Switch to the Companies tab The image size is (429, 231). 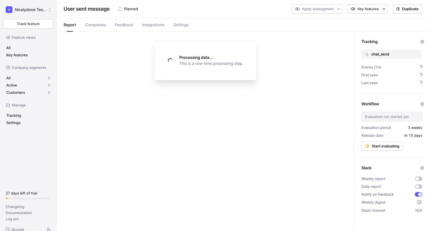pos(95,25)
